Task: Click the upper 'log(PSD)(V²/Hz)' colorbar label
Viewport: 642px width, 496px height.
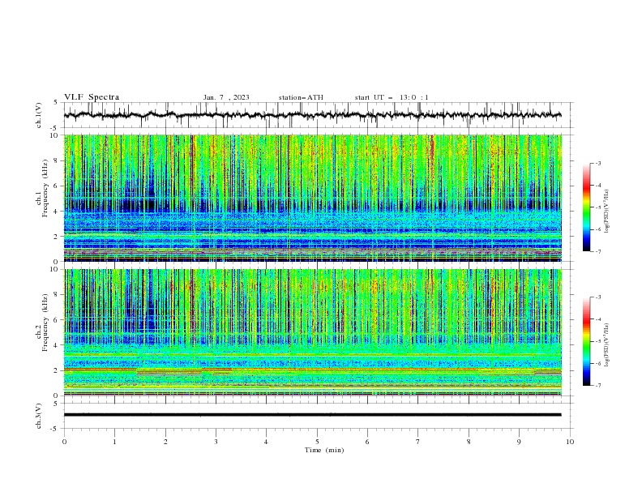Action: [606, 212]
